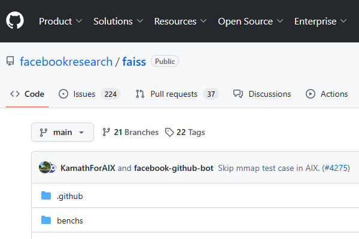Open the Issues tab
359x239 pixels.
tap(90, 94)
